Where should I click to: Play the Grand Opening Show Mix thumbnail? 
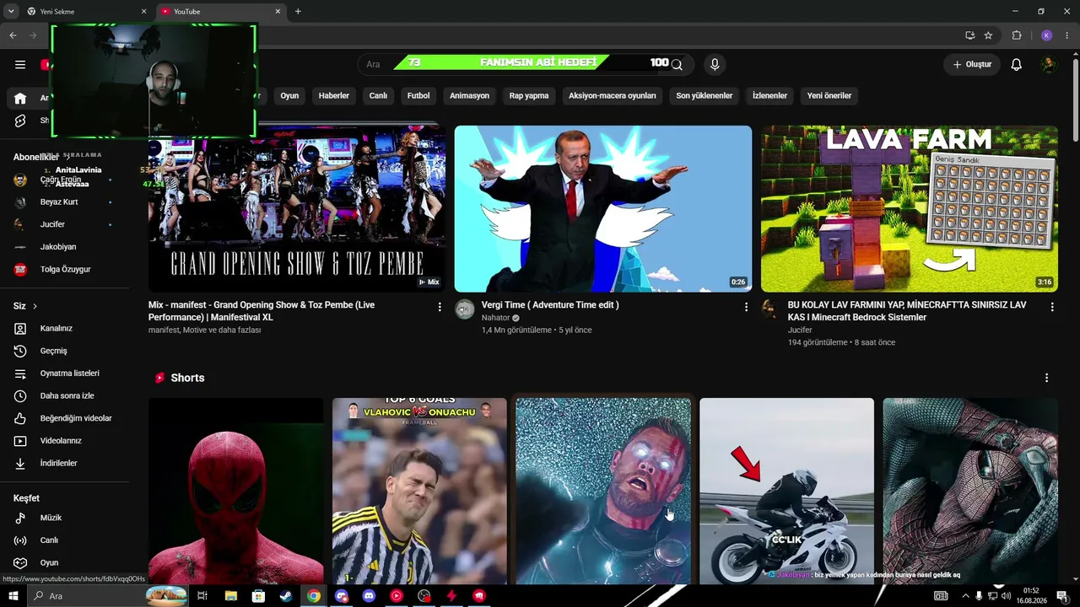tap(297, 209)
